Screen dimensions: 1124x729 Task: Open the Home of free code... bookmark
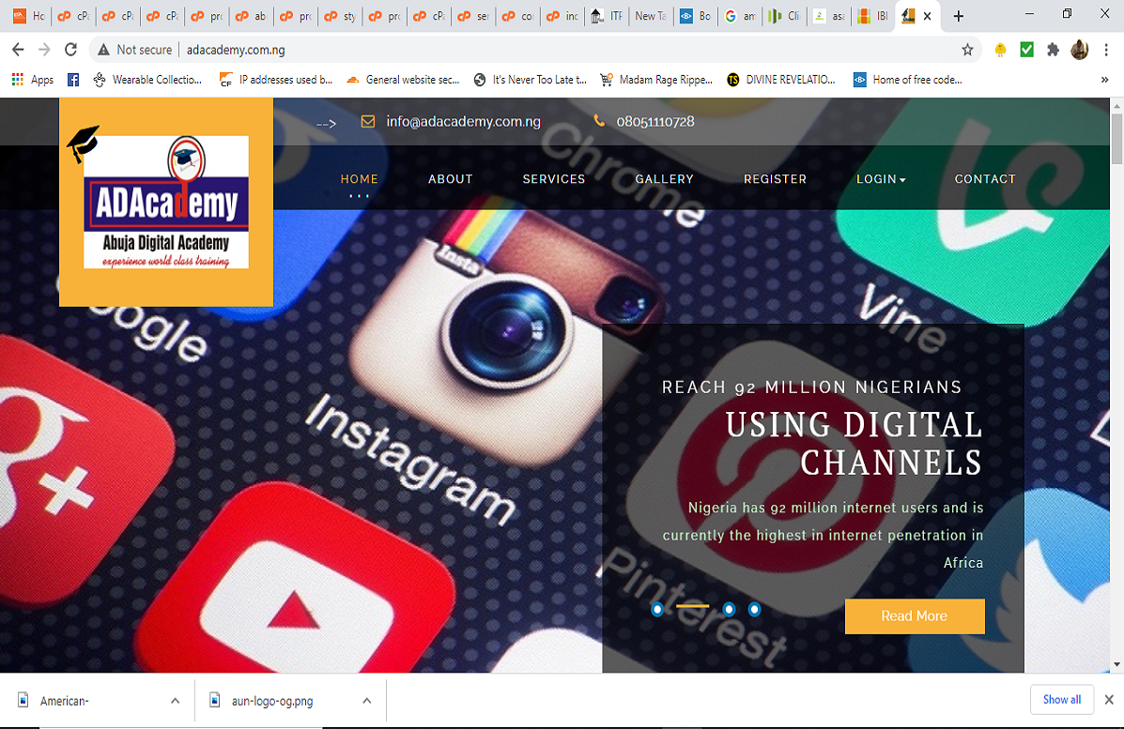point(907,80)
